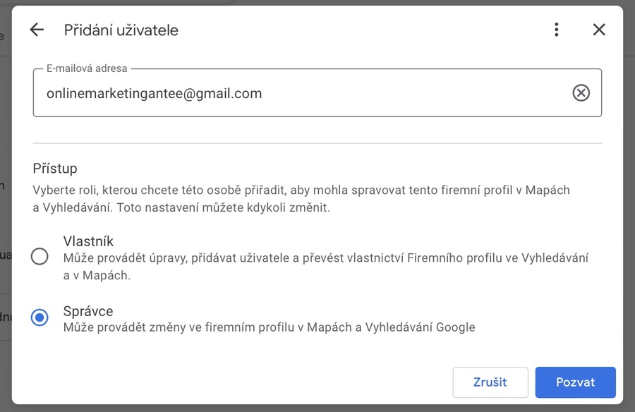Click the Správce role label

tap(88, 311)
